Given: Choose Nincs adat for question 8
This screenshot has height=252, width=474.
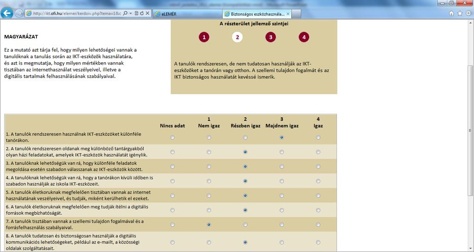Looking at the screenshot, I should (172, 242).
